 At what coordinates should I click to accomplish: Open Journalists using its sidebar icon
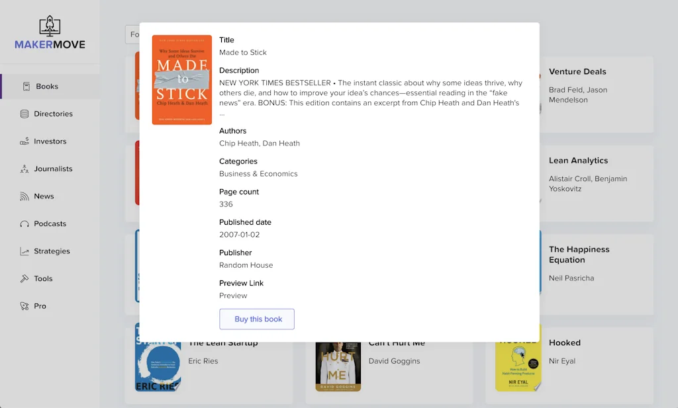pos(26,169)
